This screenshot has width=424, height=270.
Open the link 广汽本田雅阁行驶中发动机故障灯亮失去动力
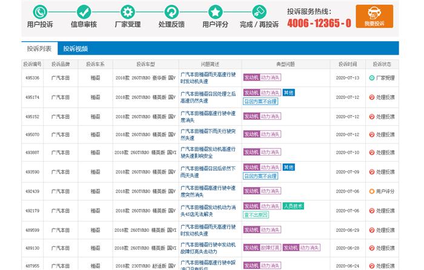tap(208, 248)
